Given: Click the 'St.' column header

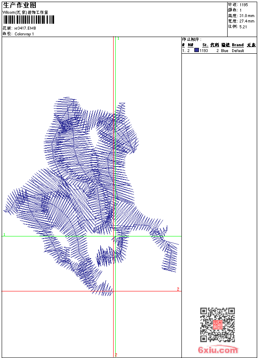Looking at the screenshot, I should pyautogui.click(x=205, y=45).
